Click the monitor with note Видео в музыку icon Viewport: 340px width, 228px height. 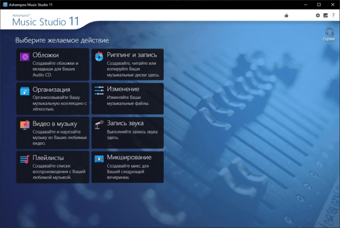pyautogui.click(x=25, y=125)
